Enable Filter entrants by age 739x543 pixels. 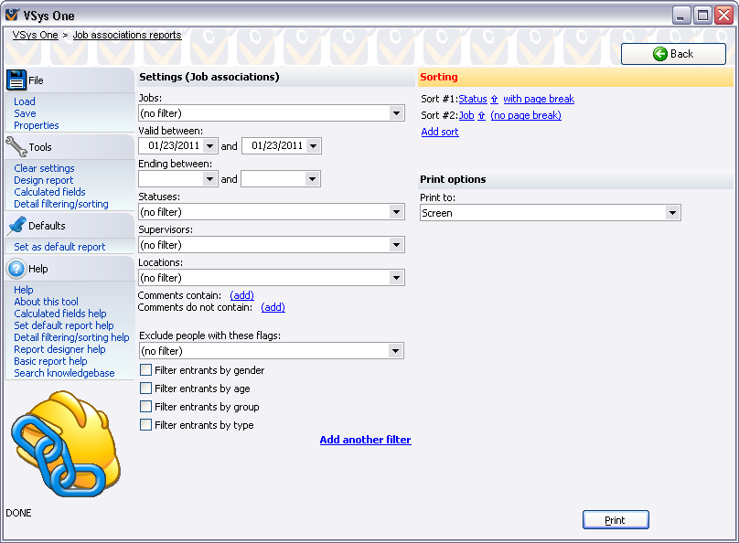pyautogui.click(x=146, y=389)
